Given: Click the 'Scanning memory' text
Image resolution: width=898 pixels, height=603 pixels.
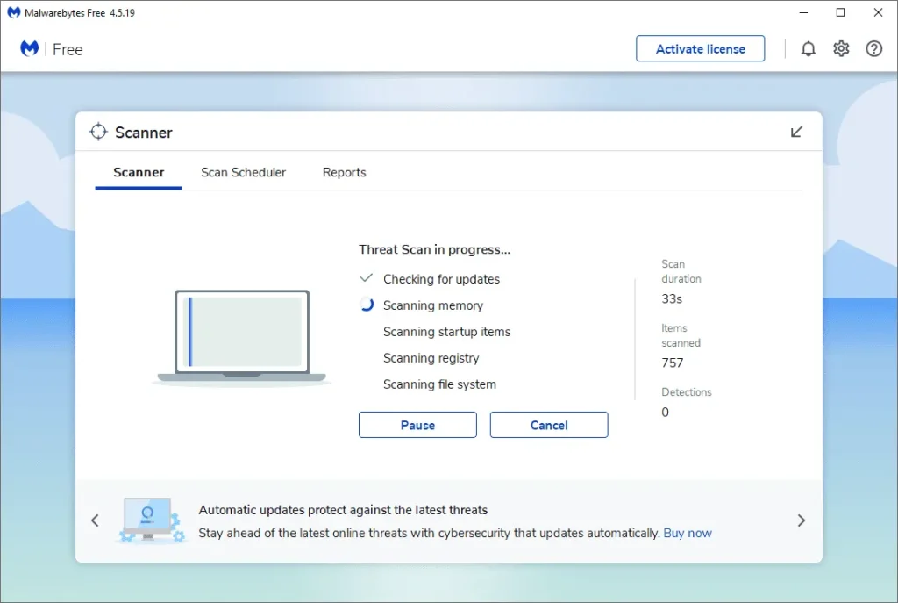Looking at the screenshot, I should pos(433,305).
